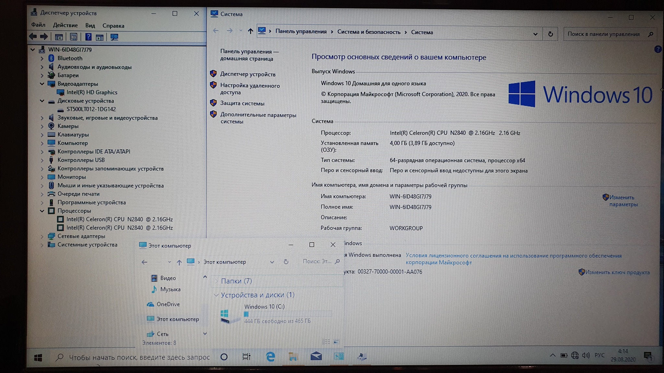Collapse Устройства и диски section
The height and width of the screenshot is (373, 664).
216,295
